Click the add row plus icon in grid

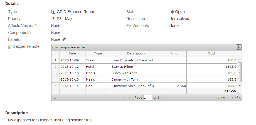[238, 47]
